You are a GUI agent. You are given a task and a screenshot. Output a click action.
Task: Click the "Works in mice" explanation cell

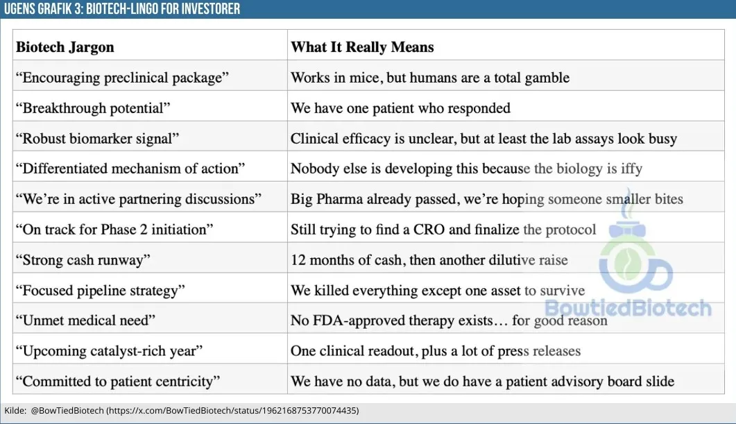point(430,78)
